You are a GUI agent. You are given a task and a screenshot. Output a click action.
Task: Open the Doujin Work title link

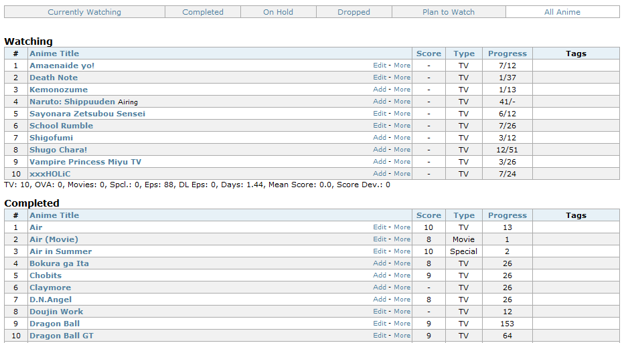coord(56,312)
